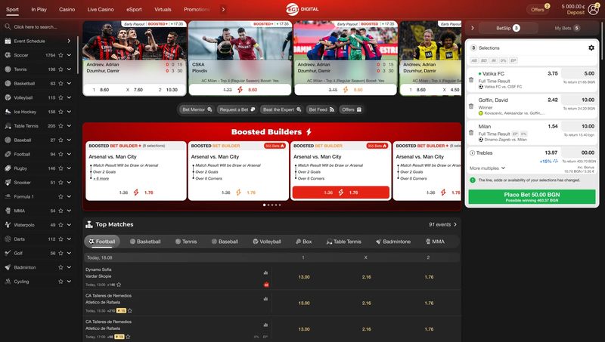Delete the Goffin, David selection

click(471, 106)
